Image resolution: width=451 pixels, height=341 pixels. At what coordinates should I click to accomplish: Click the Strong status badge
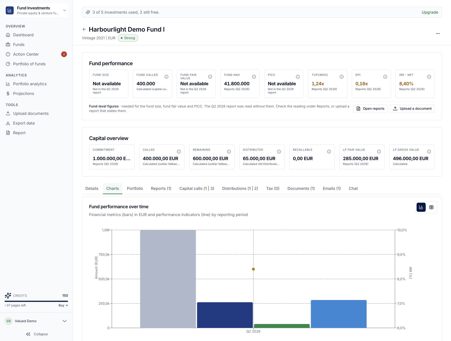pyautogui.click(x=128, y=38)
